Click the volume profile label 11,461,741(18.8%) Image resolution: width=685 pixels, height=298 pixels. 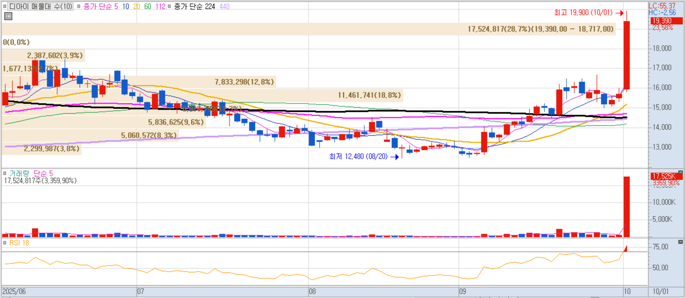[x=369, y=95]
